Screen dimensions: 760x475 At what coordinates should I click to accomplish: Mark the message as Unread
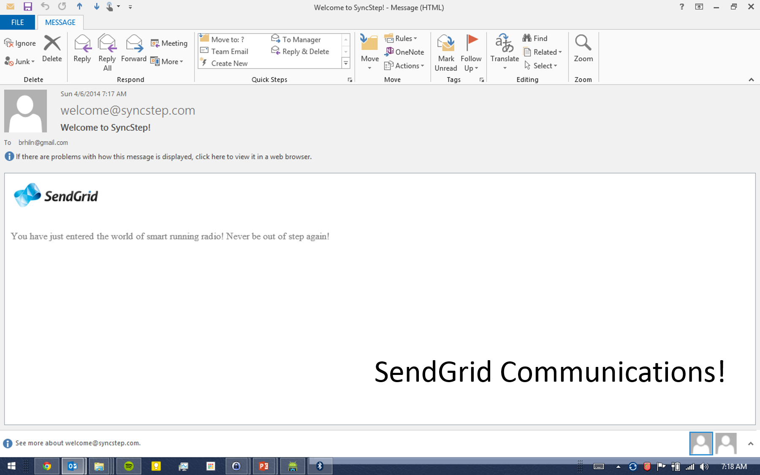click(x=446, y=53)
